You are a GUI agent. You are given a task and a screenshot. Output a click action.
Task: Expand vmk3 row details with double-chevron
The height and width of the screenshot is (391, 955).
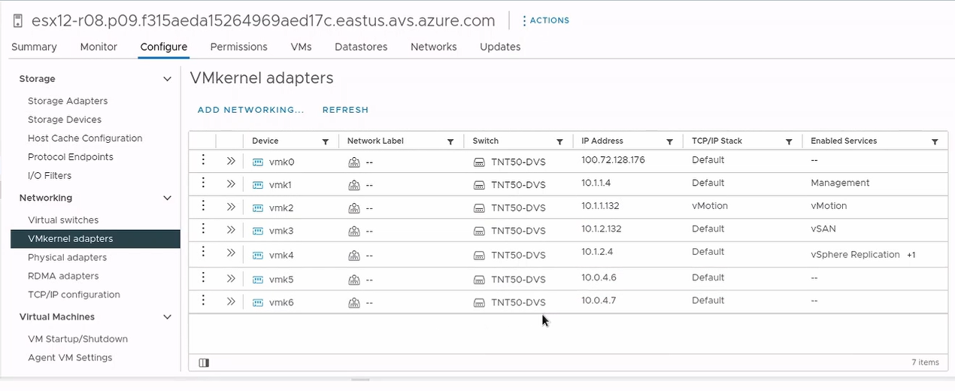(231, 230)
